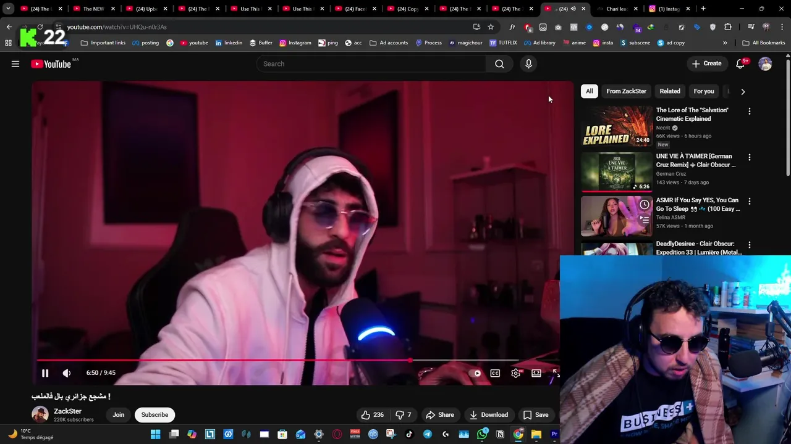
Task: Mute the video volume
Action: [67, 373]
